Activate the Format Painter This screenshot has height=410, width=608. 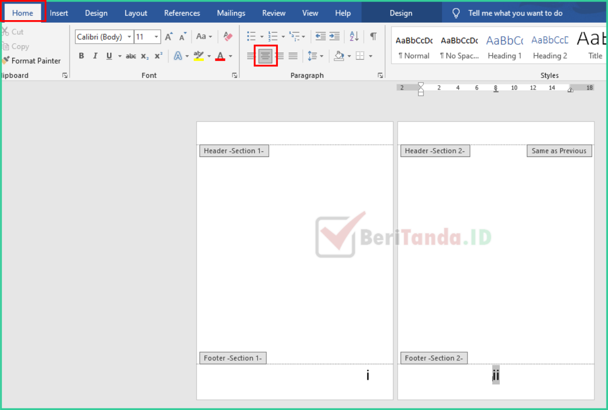pos(31,60)
